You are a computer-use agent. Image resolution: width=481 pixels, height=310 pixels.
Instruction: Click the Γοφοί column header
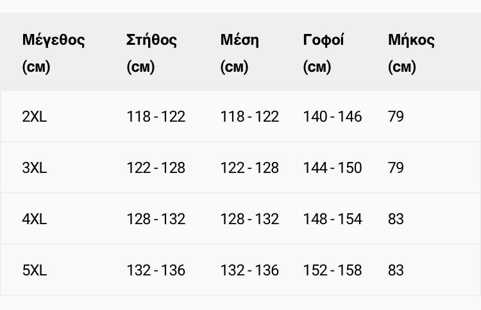323,53
